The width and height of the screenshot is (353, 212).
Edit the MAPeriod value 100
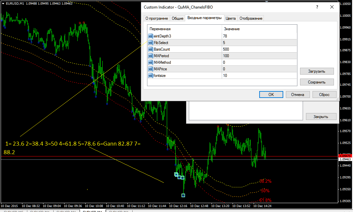click(259, 56)
